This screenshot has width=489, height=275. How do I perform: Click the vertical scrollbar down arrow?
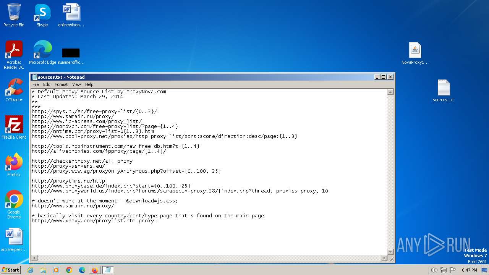click(390, 252)
